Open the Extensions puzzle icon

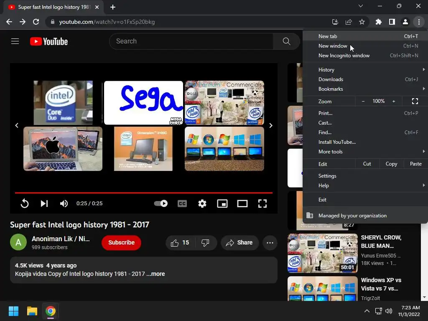click(378, 22)
